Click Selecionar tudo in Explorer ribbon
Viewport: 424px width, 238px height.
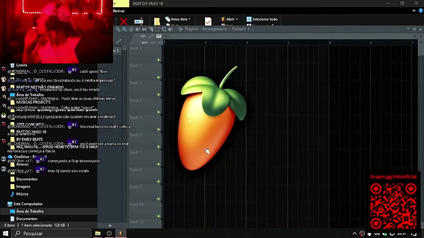click(x=262, y=19)
